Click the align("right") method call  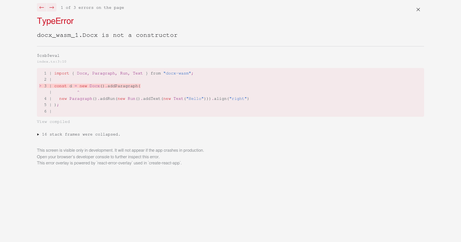[233, 99]
